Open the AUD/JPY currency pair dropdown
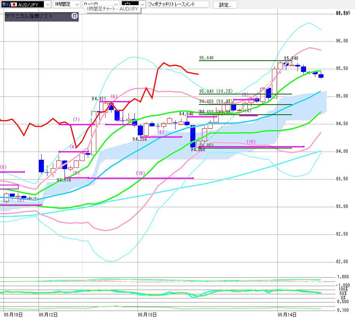This screenshot has width=355, height=318. [x=26, y=4]
